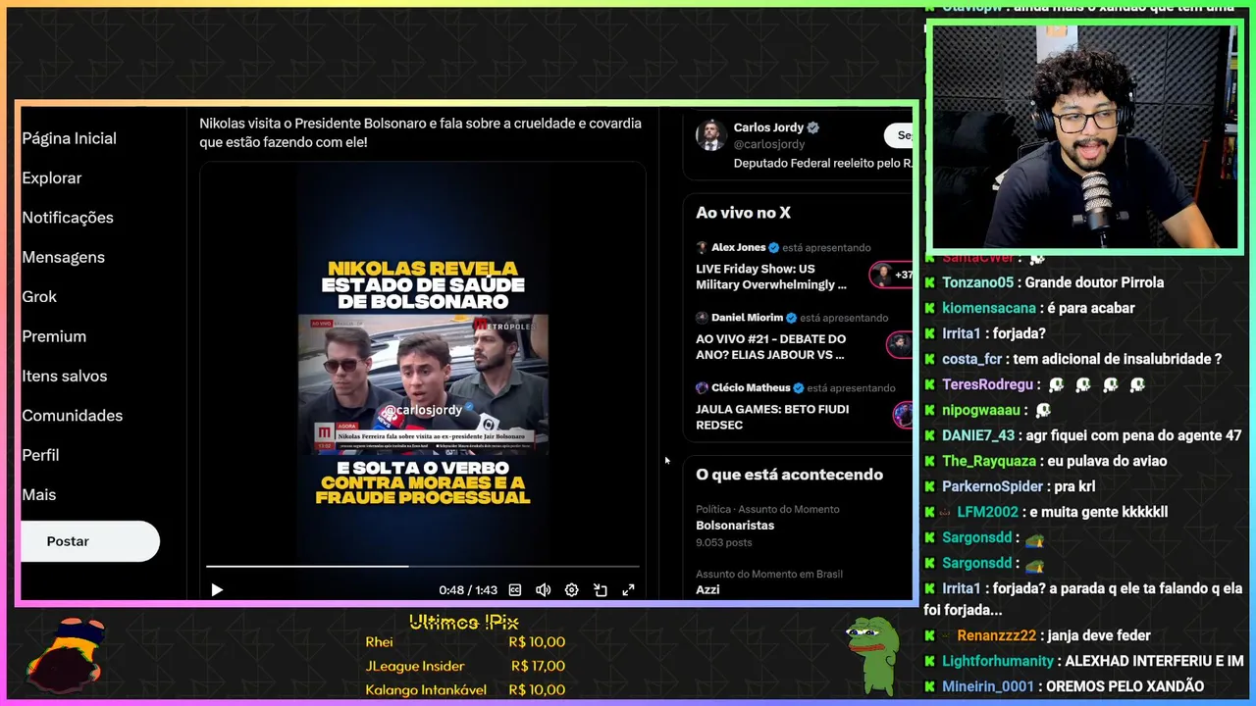Click the @carlosjordy handle
The height and width of the screenshot is (706, 1256).
[x=769, y=144]
